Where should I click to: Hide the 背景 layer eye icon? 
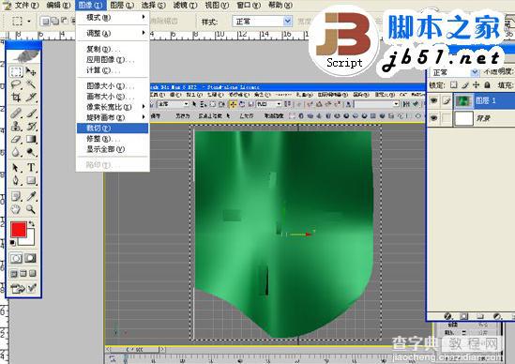(x=434, y=118)
